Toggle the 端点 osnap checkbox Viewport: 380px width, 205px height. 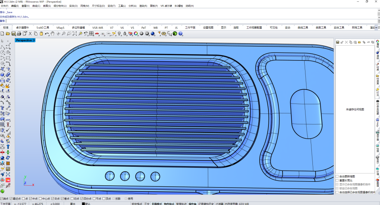pos(2,199)
